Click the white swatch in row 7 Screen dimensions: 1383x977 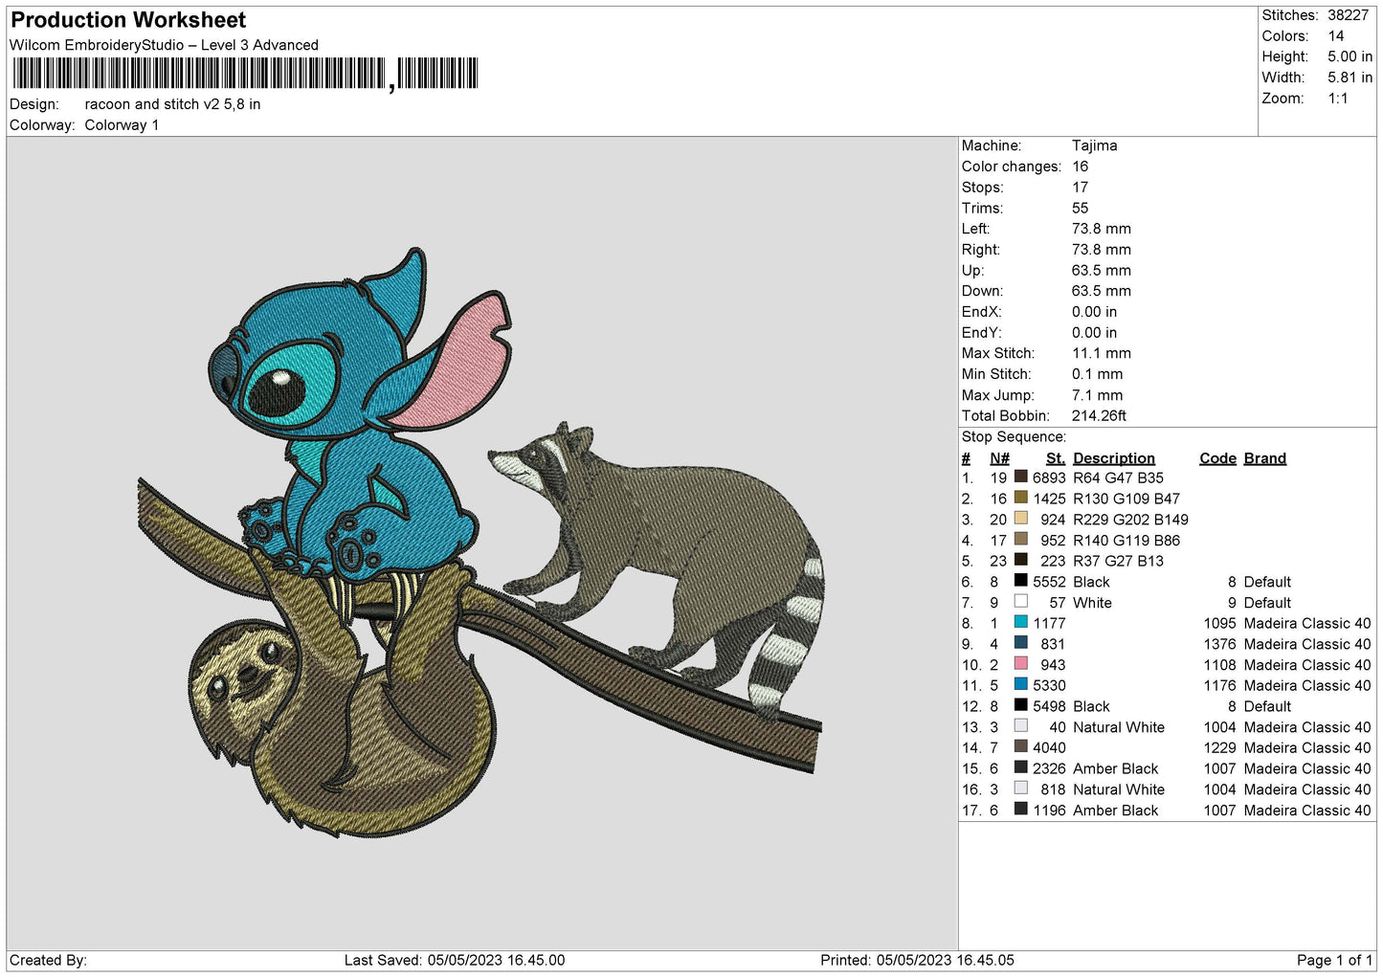pyautogui.click(x=1020, y=601)
